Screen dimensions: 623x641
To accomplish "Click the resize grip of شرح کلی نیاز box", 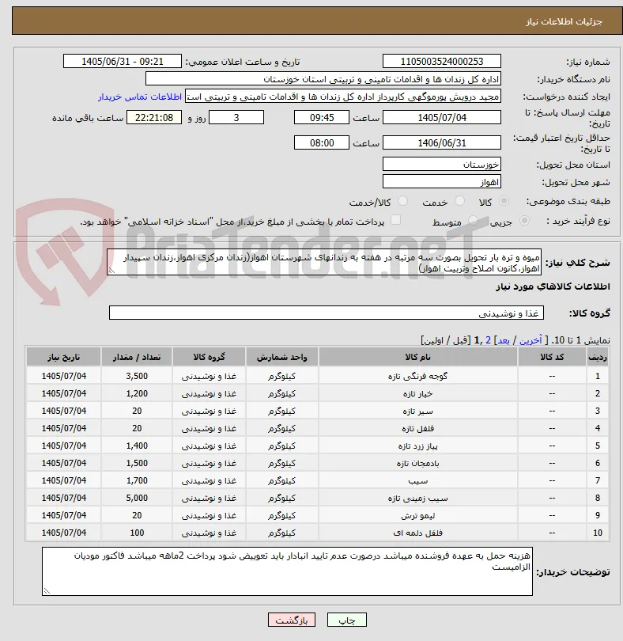I will 111,270.
